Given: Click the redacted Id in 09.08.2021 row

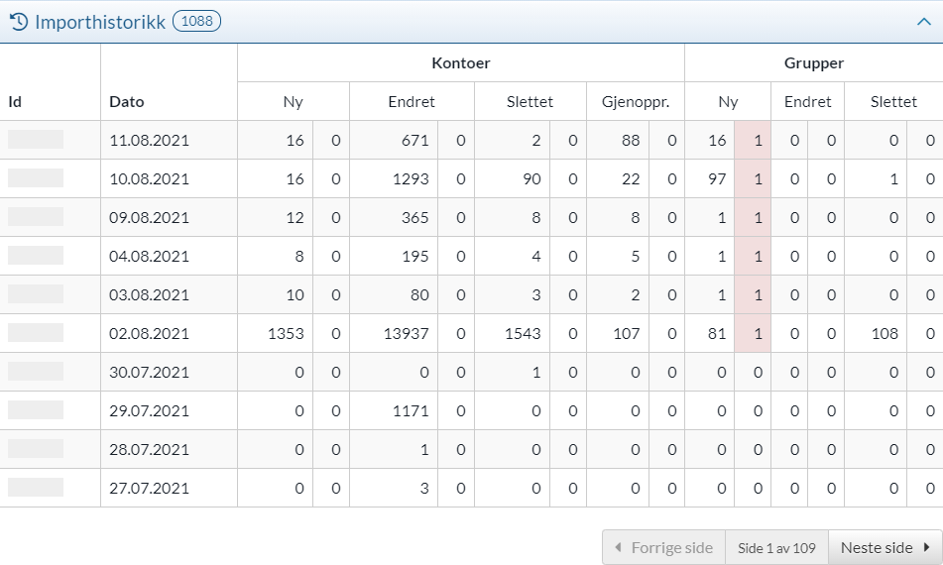Looking at the screenshot, I should pos(36,216).
